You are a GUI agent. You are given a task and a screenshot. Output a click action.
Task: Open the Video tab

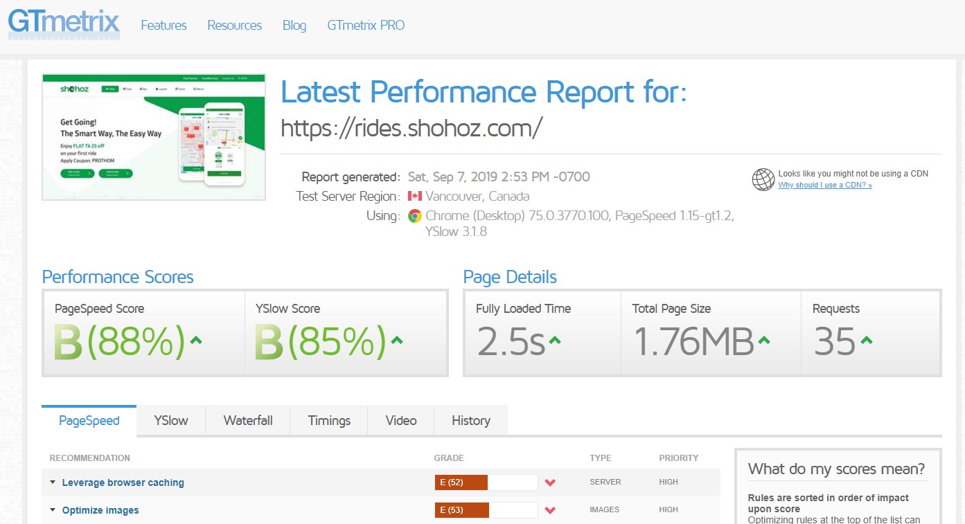pos(401,420)
